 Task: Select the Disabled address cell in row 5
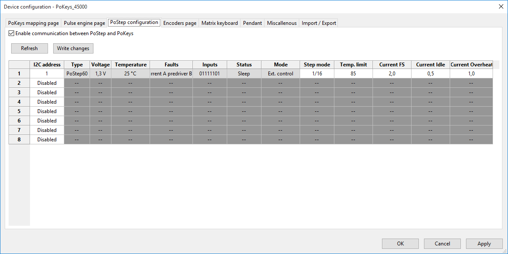pyautogui.click(x=47, y=111)
